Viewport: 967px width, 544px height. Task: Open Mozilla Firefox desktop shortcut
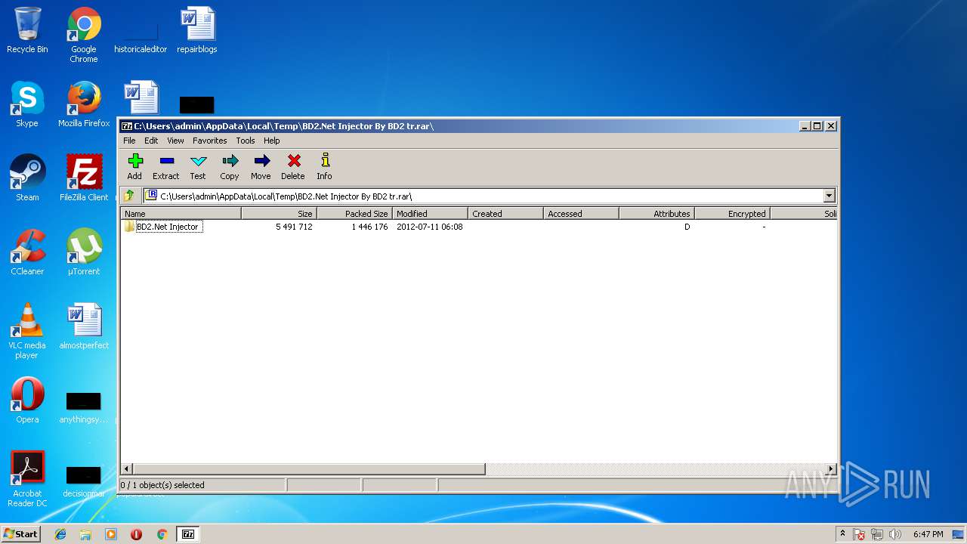[x=84, y=104]
